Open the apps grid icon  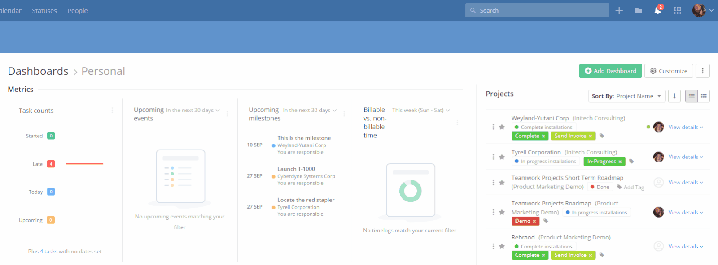point(678,10)
